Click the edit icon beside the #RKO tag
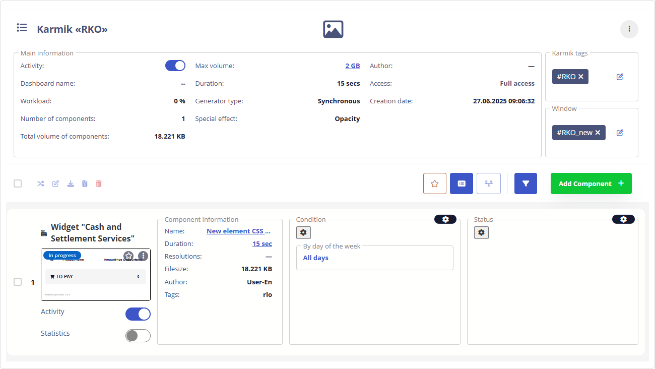Screen dimensions: 655x369 620,77
